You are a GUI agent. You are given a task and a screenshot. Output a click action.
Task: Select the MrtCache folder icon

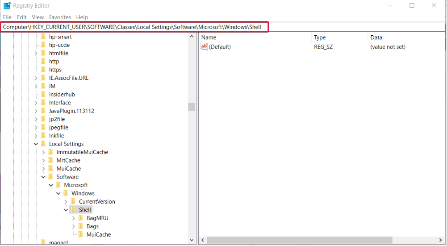tap(51, 160)
